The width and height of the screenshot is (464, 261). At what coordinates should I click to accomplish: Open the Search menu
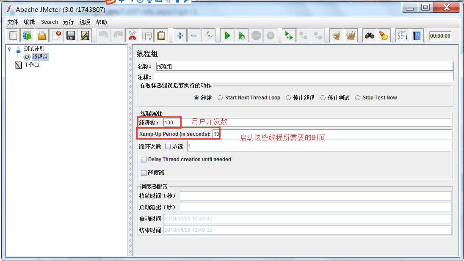50,22
